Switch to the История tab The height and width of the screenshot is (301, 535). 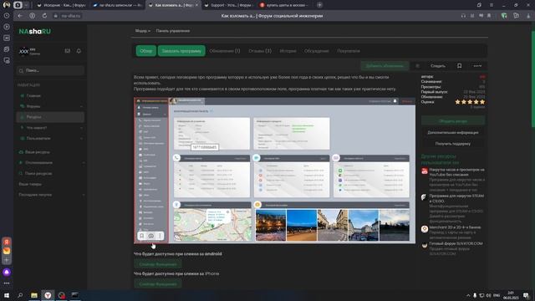[288, 51]
